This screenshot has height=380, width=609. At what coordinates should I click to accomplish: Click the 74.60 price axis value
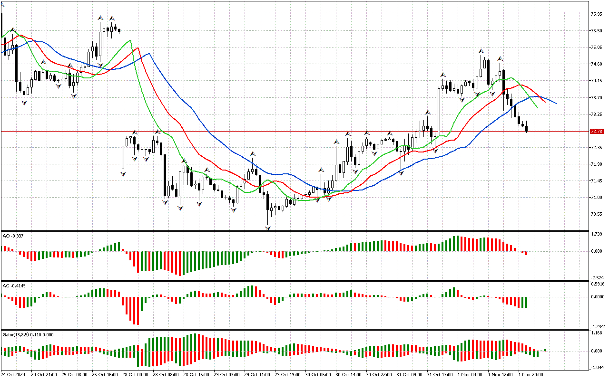tap(596, 64)
